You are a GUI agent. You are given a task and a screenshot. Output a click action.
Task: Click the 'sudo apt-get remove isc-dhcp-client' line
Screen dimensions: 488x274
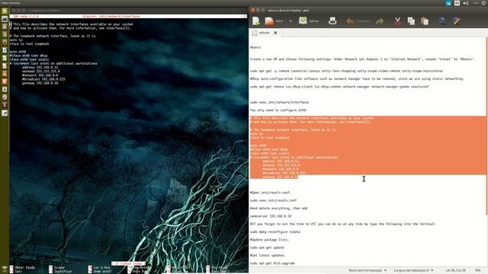pos(339,87)
